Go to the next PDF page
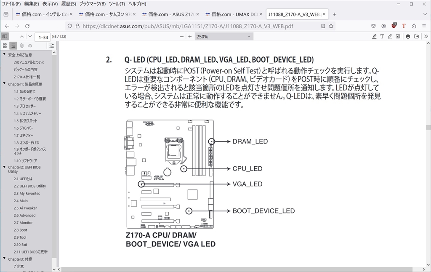This screenshot has width=431, height=272. 30,37
